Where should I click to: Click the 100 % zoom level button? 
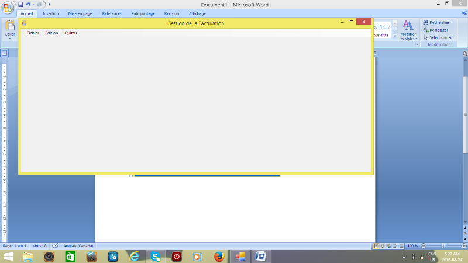point(412,246)
